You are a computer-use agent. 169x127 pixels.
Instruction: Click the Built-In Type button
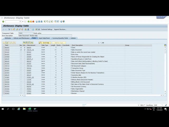(x=59, y=43)
